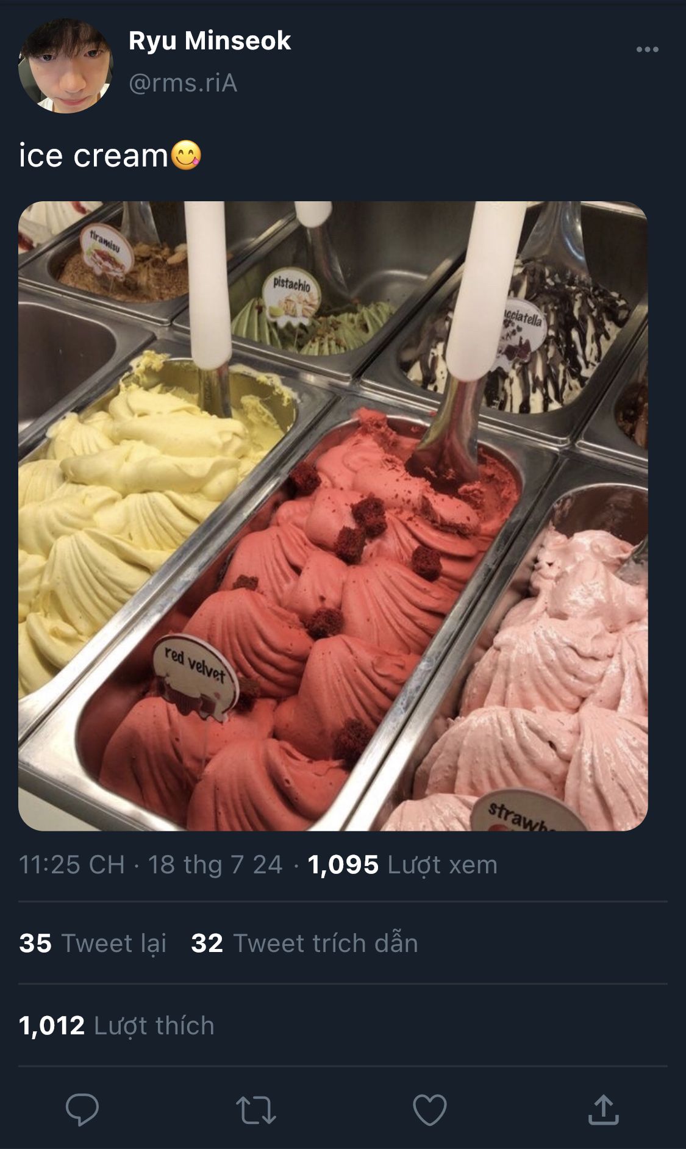The height and width of the screenshot is (1149, 686).
Task: Open the profile picture avatar
Action: tap(66, 66)
